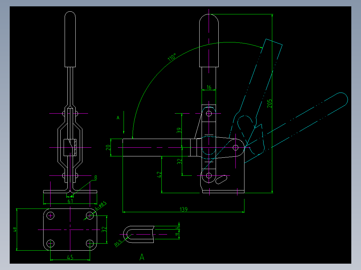The height and width of the screenshot is (270, 361).
Task: Pick the "8" leader dimension text
Action: click(x=95, y=177)
